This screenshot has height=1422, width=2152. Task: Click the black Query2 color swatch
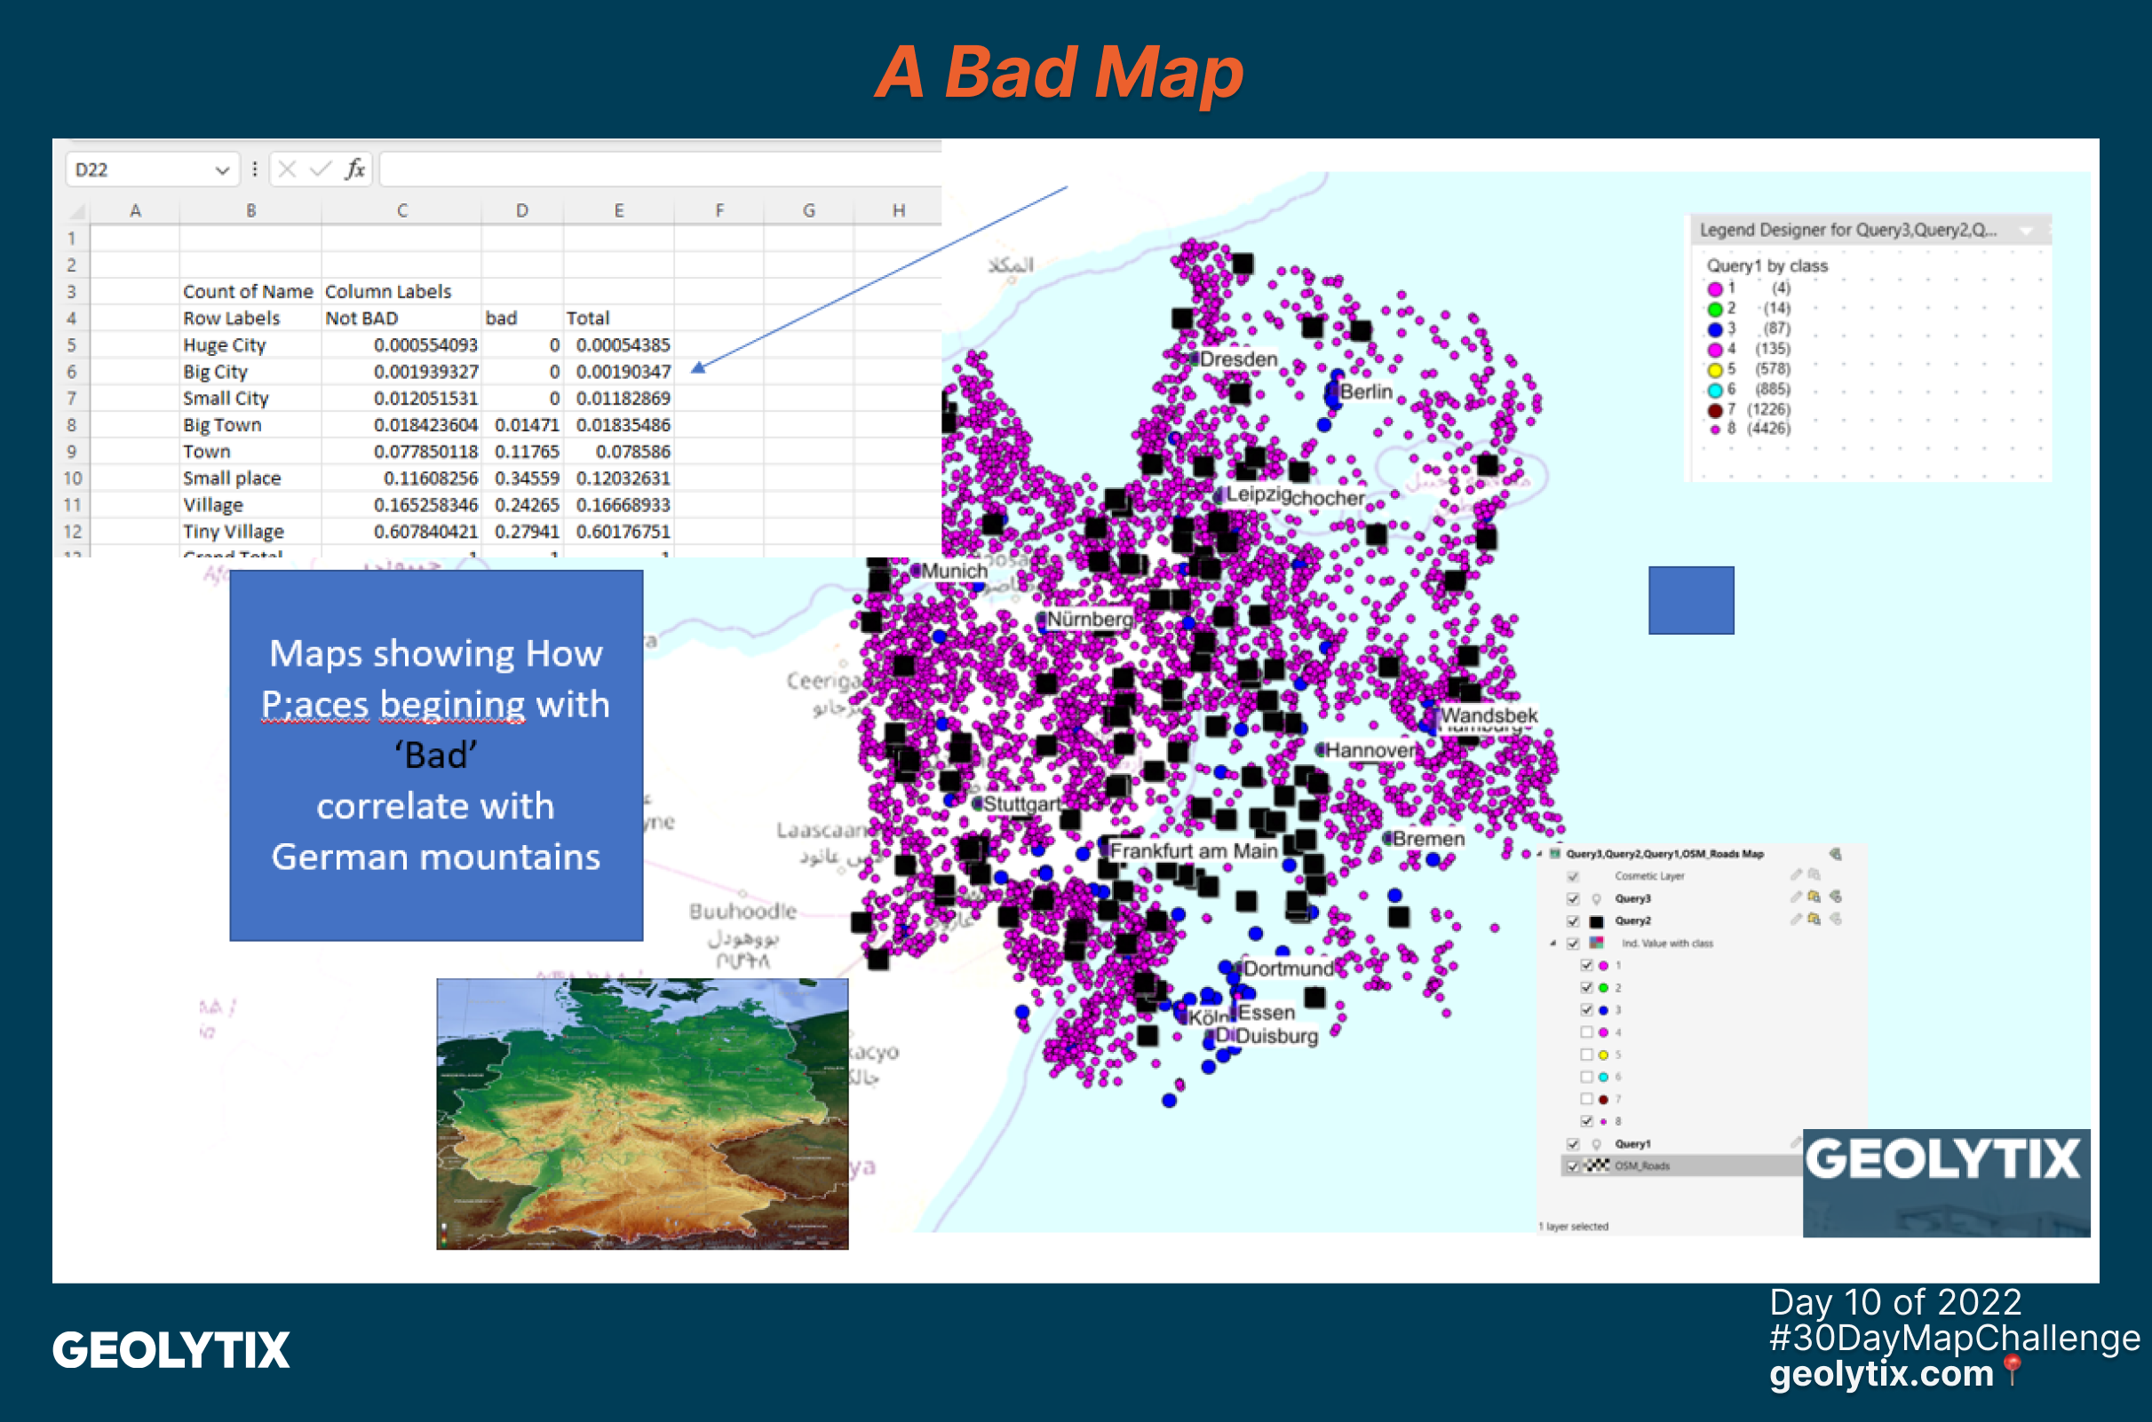[1596, 921]
